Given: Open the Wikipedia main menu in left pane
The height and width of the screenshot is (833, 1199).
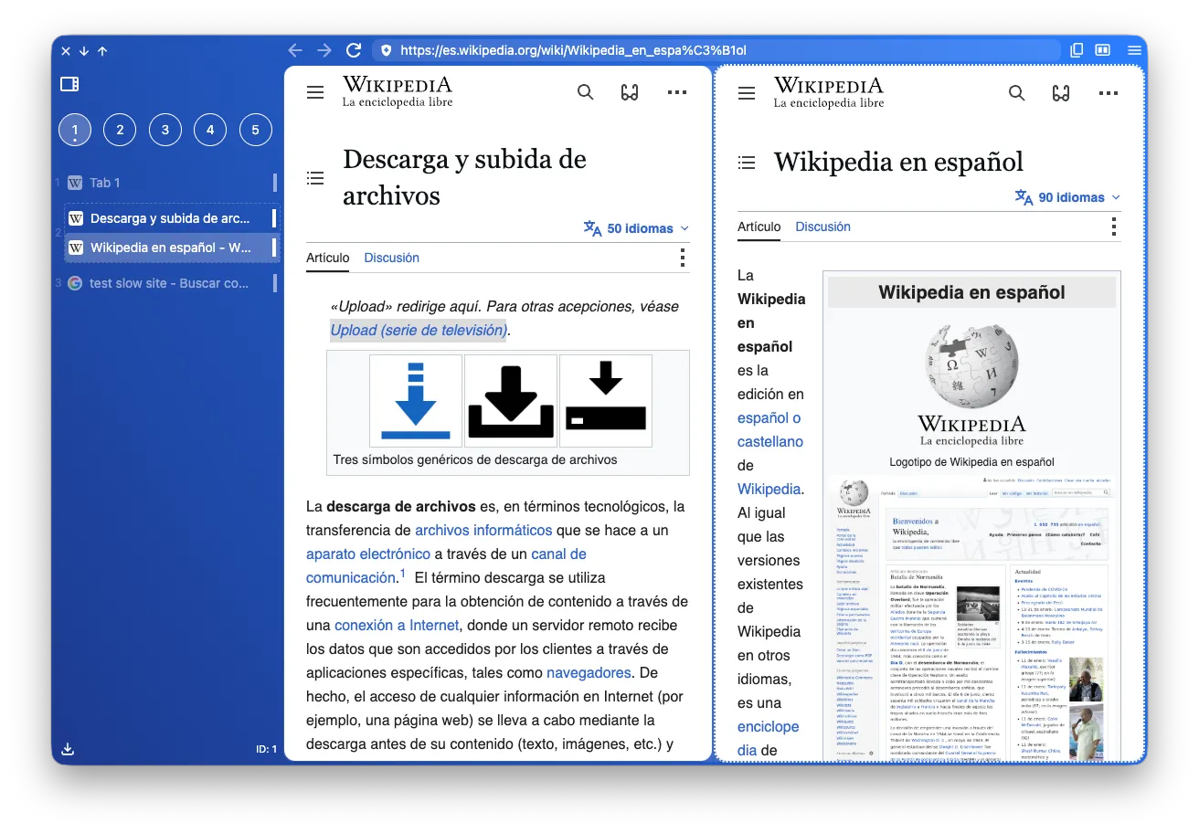Looking at the screenshot, I should point(315,92).
